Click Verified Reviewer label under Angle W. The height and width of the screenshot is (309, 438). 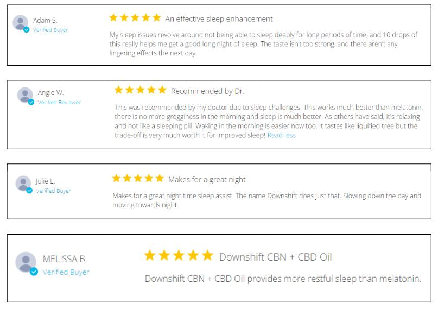59,102
